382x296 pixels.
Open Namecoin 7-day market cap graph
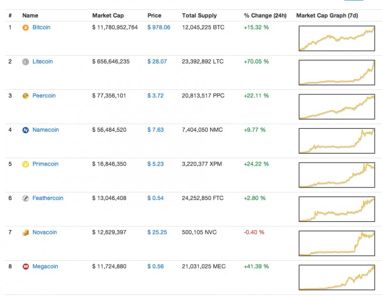[x=337, y=140]
